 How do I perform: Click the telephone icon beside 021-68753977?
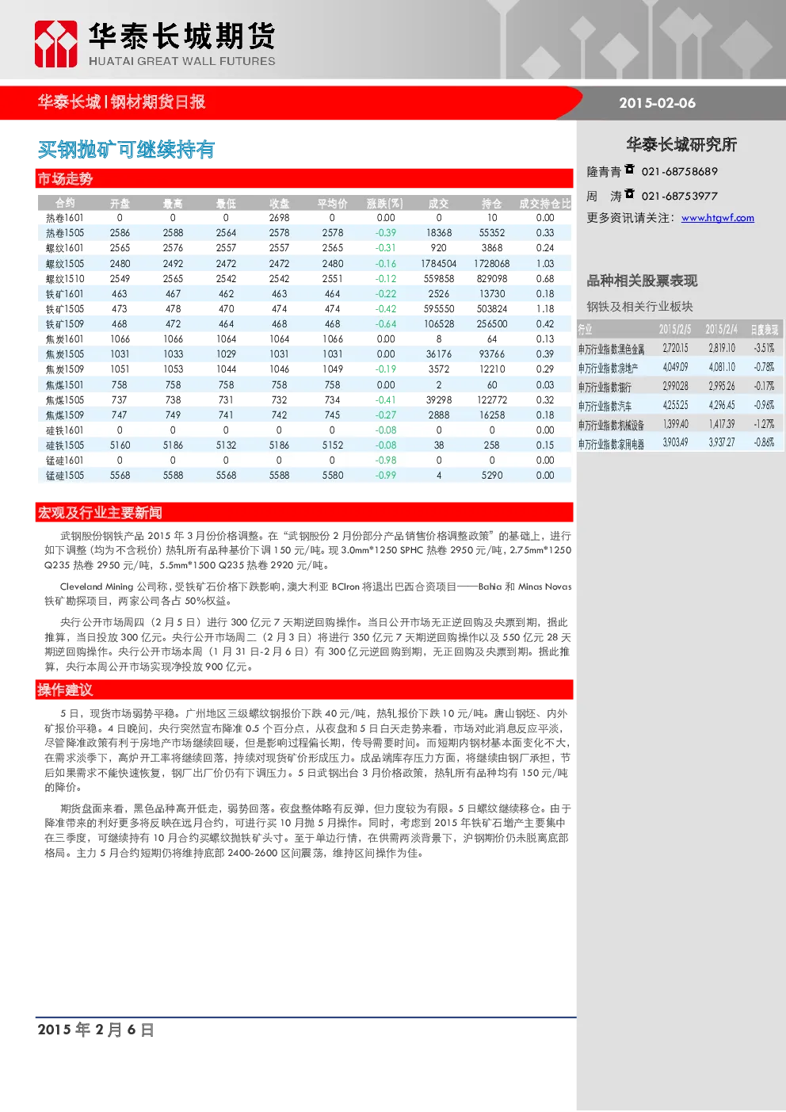point(630,194)
